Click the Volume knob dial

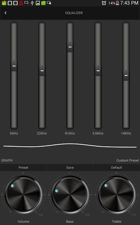[x=24, y=195]
